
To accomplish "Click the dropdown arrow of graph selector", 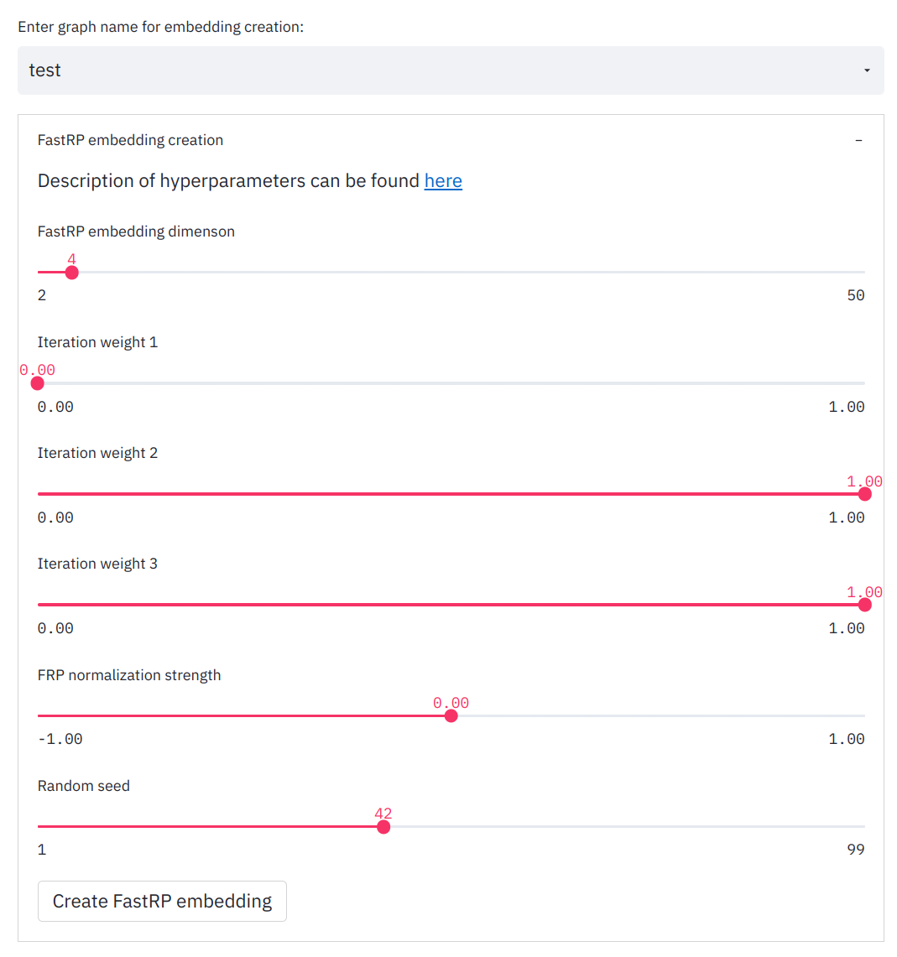I will [x=867, y=71].
